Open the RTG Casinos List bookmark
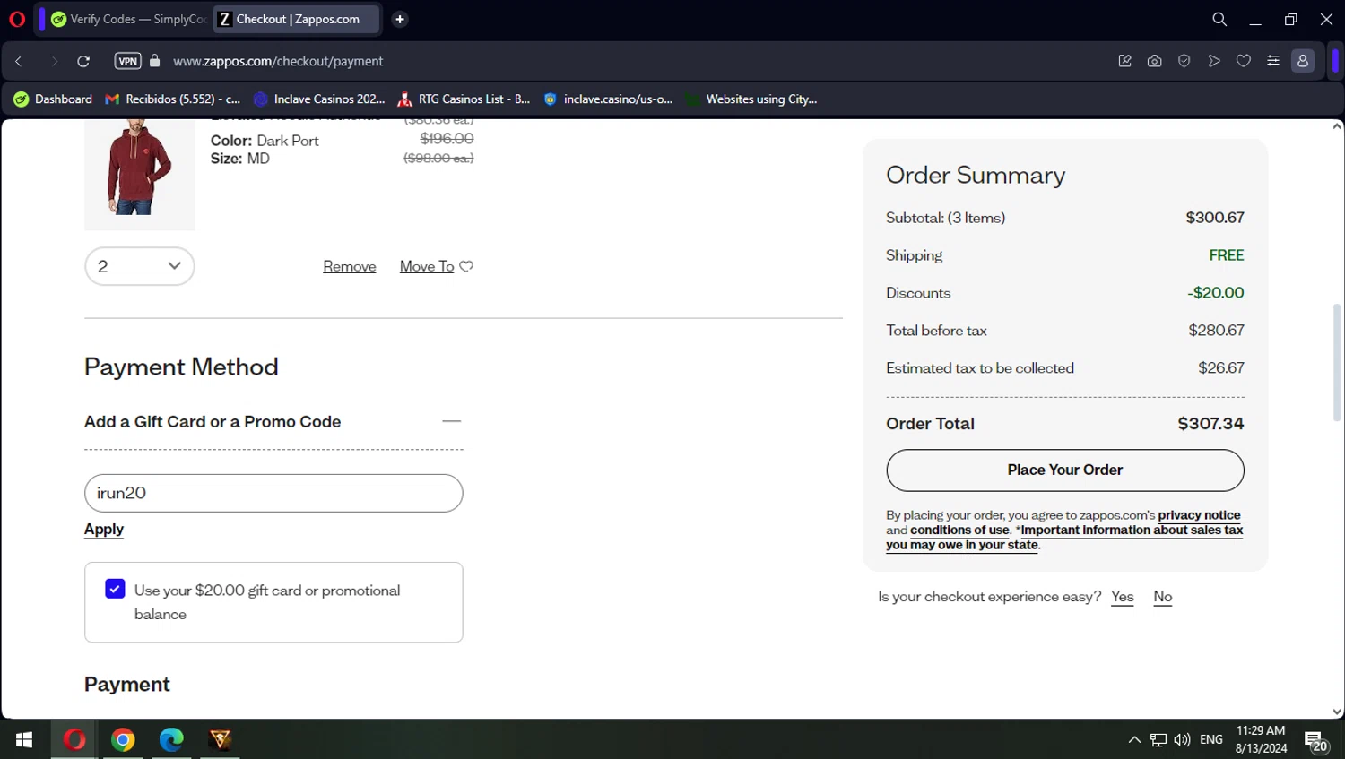The image size is (1345, 759). 464,99
